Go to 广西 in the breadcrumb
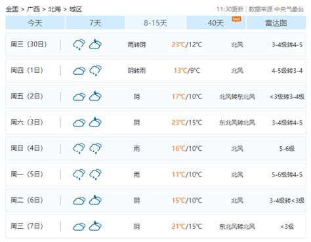Screen dimensions: 311x242 pos(33,9)
